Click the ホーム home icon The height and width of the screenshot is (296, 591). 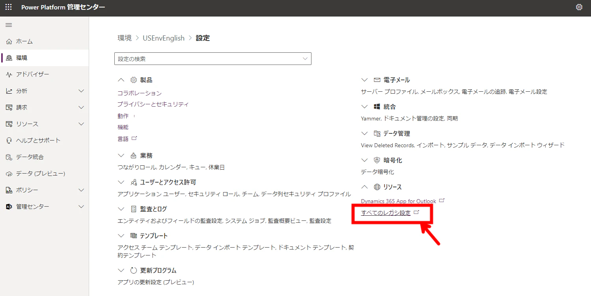[x=9, y=41]
